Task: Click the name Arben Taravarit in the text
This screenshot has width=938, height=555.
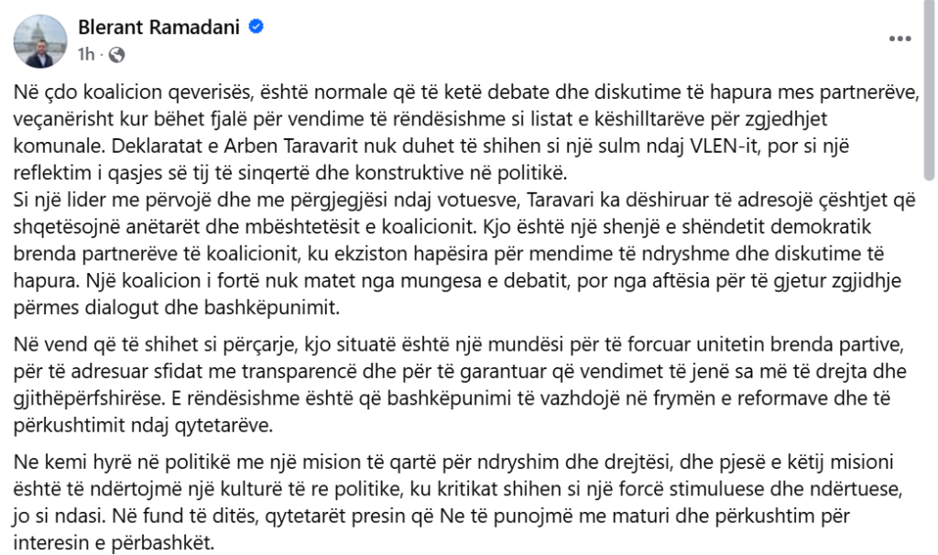Action: [x=287, y=146]
